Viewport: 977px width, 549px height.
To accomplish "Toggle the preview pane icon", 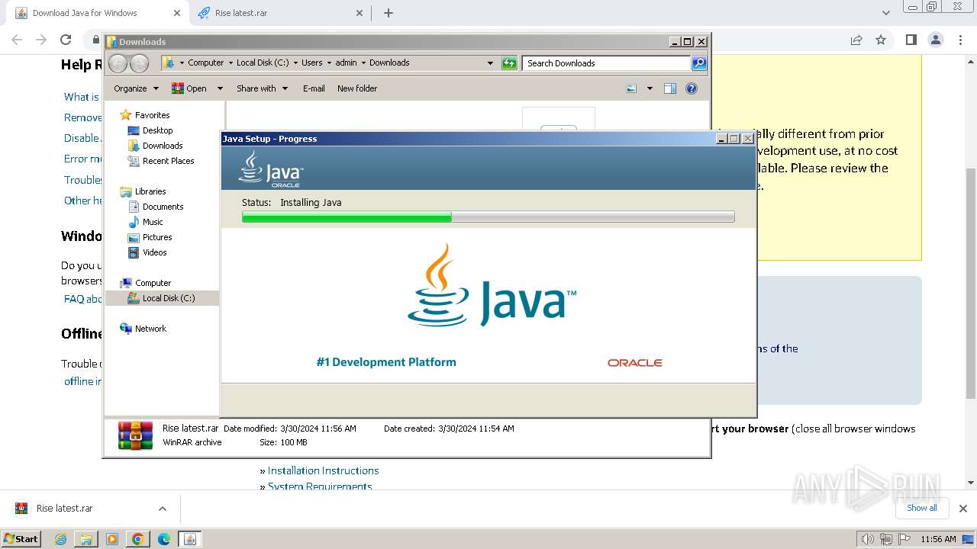I will tap(670, 88).
